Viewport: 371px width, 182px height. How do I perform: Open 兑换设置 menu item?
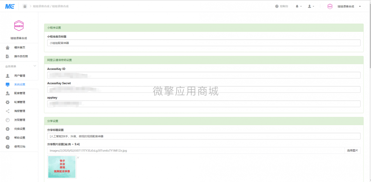(19, 129)
